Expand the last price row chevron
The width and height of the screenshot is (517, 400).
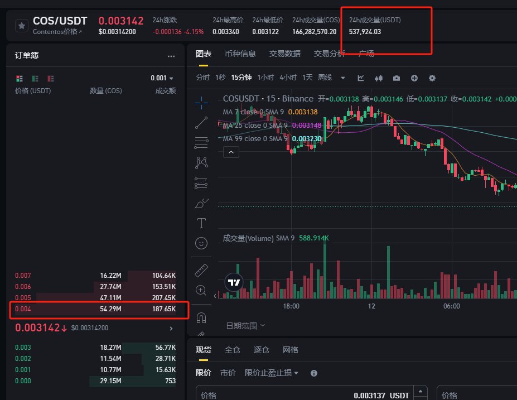tap(171, 329)
